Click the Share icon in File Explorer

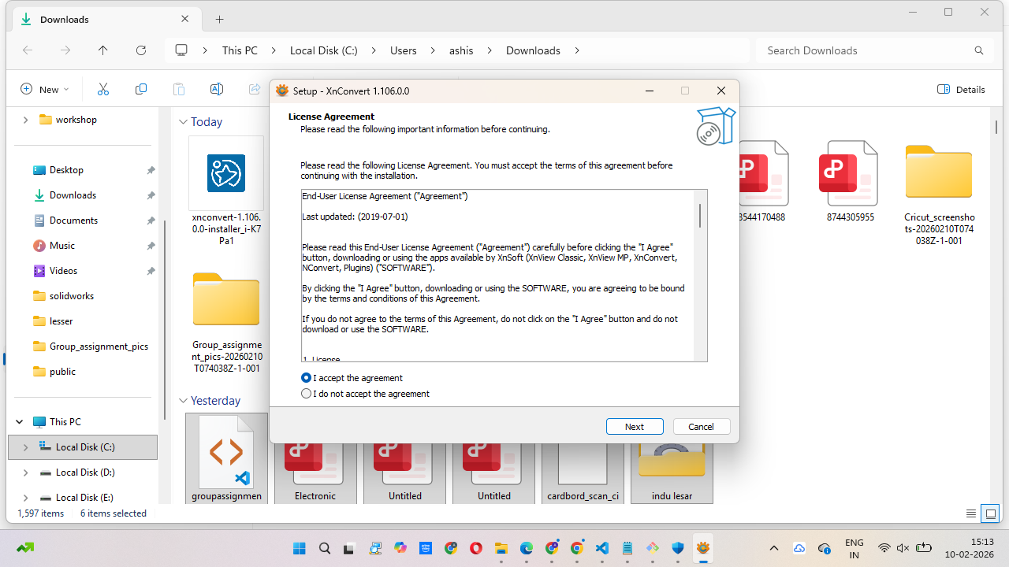255,89
